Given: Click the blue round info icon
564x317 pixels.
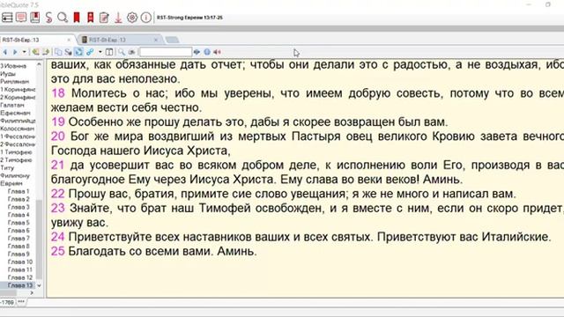Looking at the screenshot, I should [x=207, y=52].
